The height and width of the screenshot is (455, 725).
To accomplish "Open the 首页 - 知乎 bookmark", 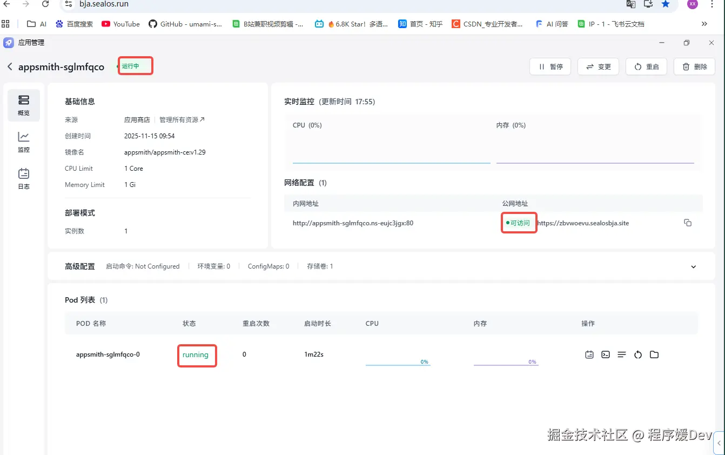I will click(x=420, y=24).
